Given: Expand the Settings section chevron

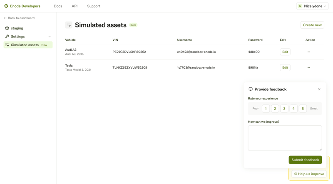Looking at the screenshot, I should click(x=50, y=37).
